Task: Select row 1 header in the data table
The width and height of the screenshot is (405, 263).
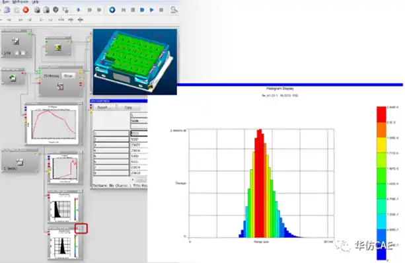Action: coord(111,133)
